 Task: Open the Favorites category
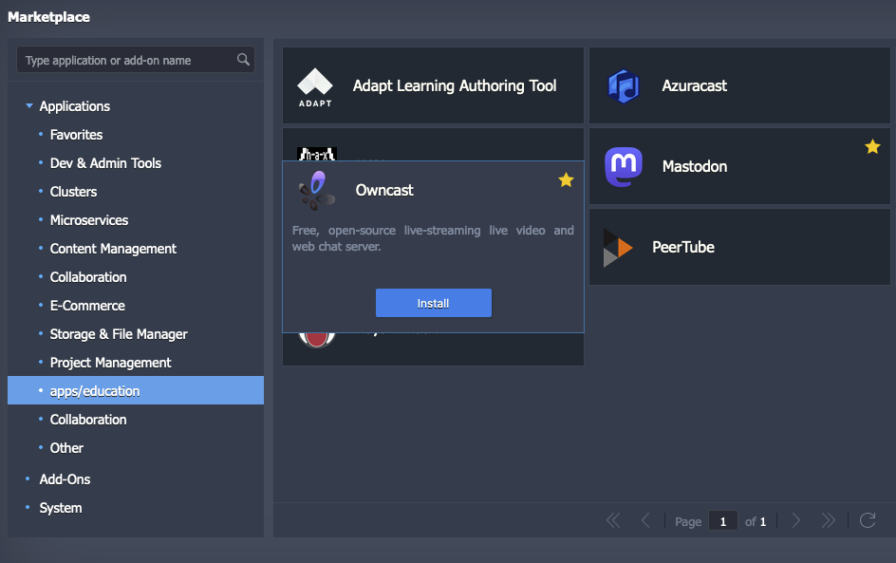[76, 135]
